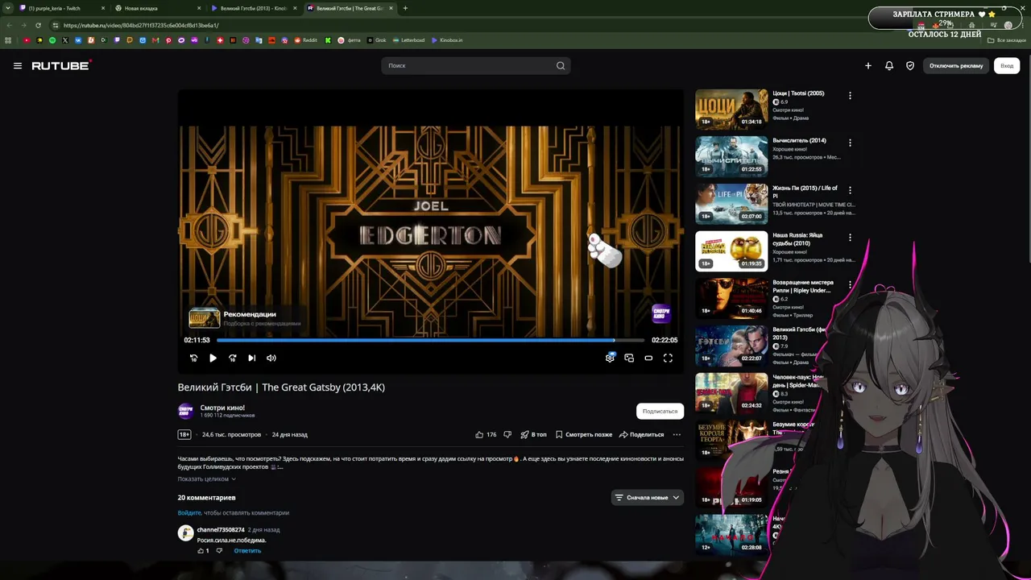Rewind the video 10 seconds
Screen dimensions: 1031x580
click(193, 358)
